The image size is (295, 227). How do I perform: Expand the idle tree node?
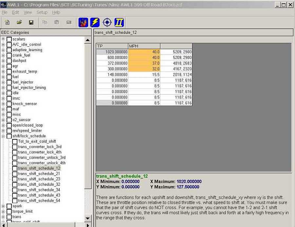coord(3,93)
